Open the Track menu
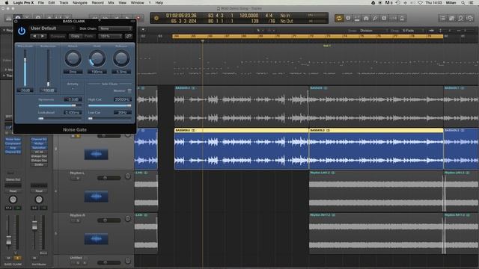Image resolution: width=479 pixels, height=269 pixels. [x=64, y=3]
